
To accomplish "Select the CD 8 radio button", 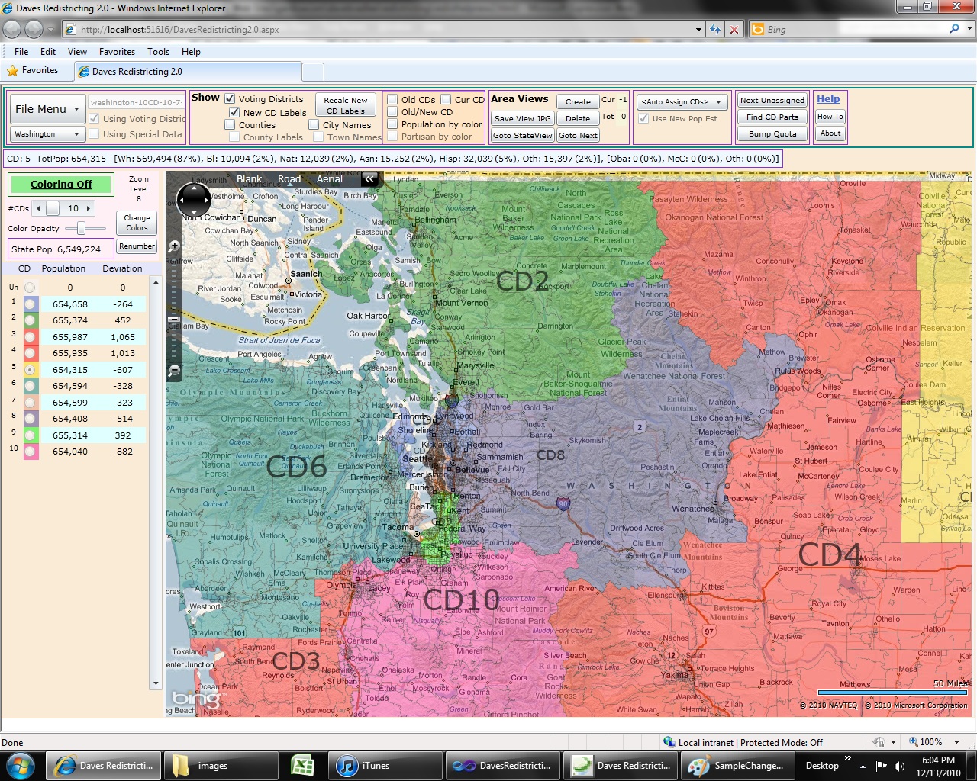I will 30,419.
